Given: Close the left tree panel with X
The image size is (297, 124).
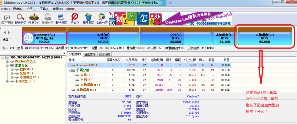Looking at the screenshot, I should coord(64,53).
